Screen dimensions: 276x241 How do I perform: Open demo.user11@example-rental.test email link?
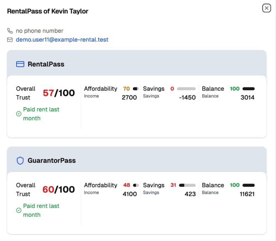(x=62, y=40)
